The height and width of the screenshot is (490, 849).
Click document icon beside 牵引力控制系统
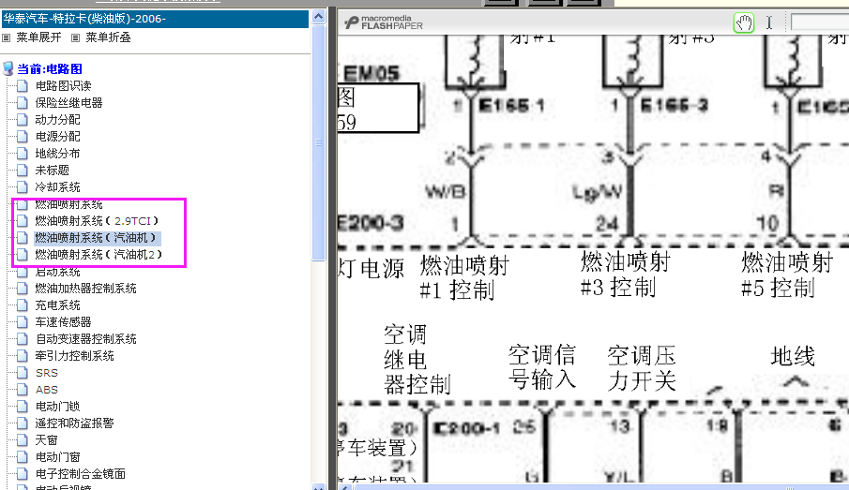(23, 355)
